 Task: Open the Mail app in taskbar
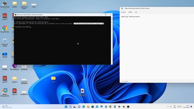coord(97,107)
